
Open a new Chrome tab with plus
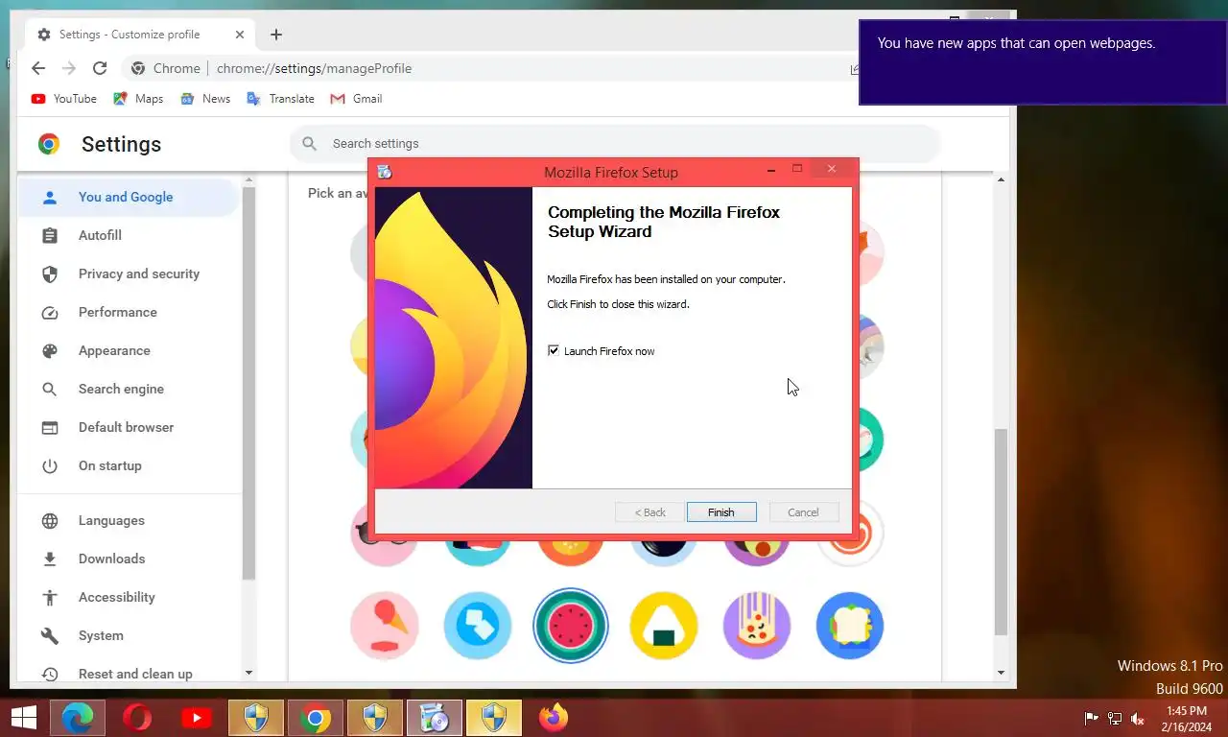[276, 35]
